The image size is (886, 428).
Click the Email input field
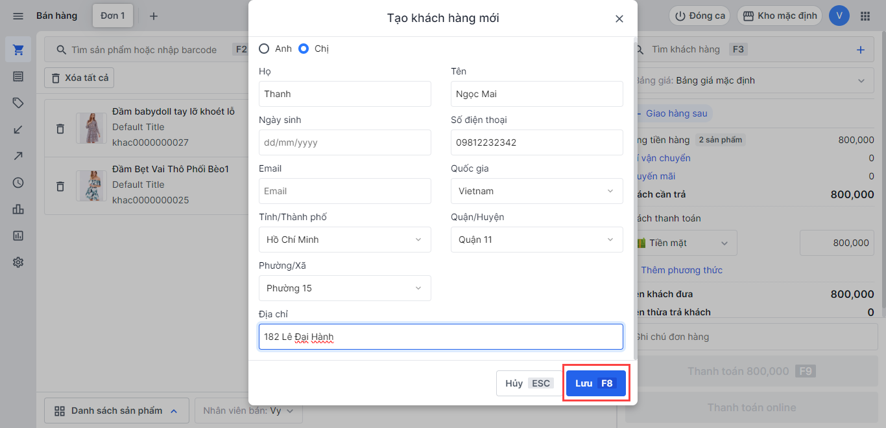click(x=345, y=191)
